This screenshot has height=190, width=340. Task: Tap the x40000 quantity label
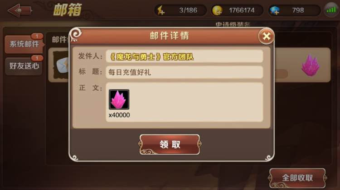(119, 115)
